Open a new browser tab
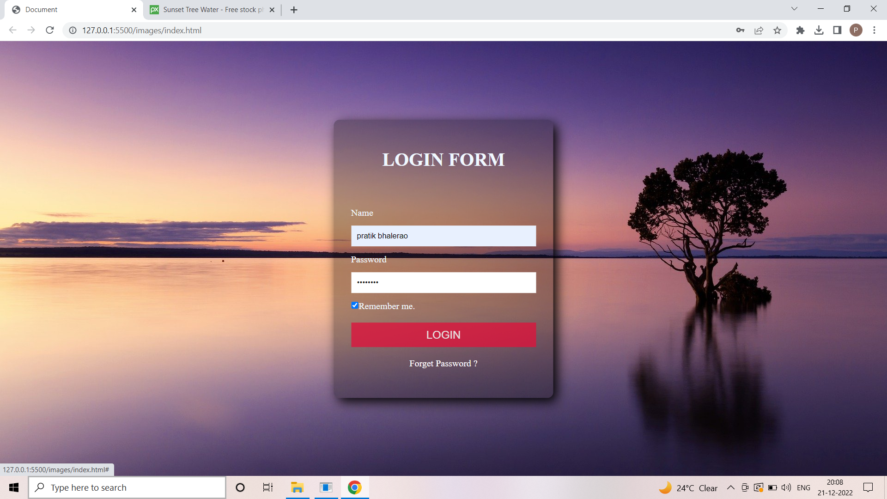 [294, 10]
